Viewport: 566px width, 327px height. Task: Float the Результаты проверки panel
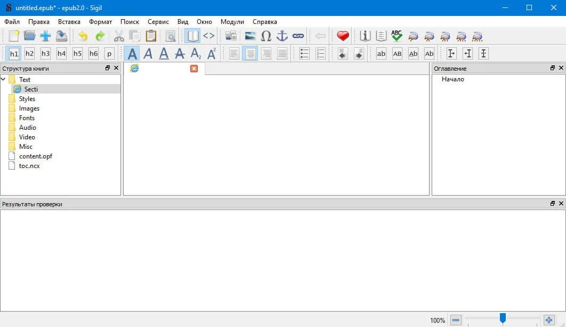(553, 203)
